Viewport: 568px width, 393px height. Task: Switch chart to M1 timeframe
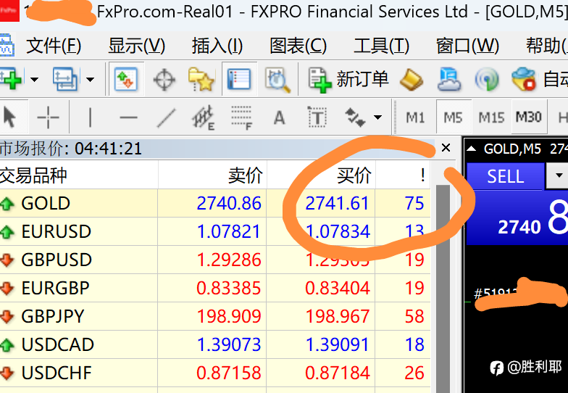(415, 117)
